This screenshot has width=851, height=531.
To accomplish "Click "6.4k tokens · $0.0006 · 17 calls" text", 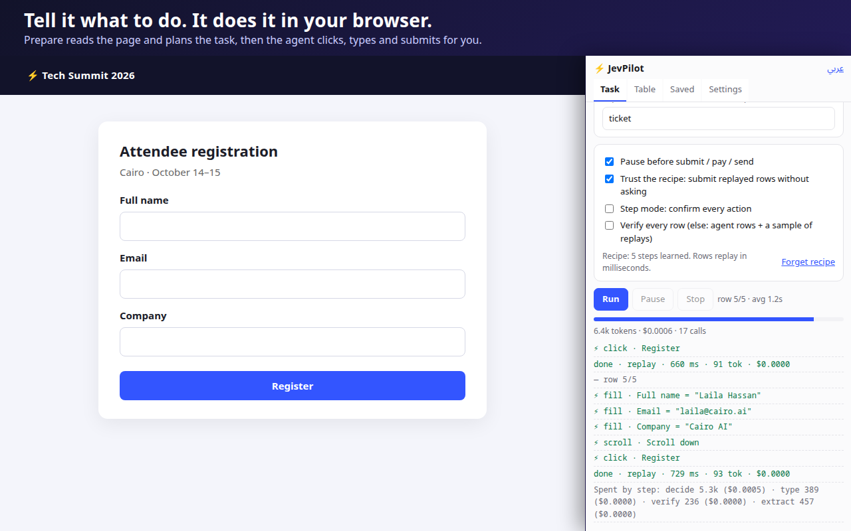I will point(650,331).
